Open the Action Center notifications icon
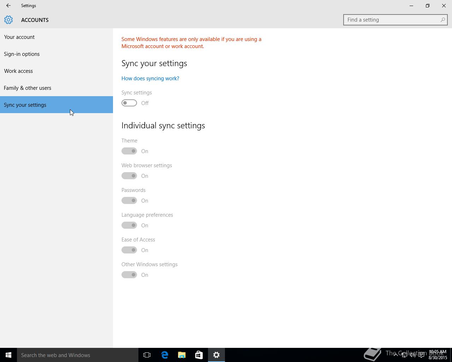This screenshot has height=362, width=452. point(421,355)
